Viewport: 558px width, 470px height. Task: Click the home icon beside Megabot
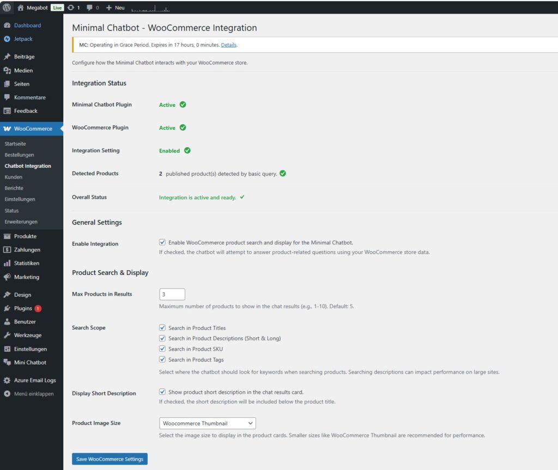point(20,8)
